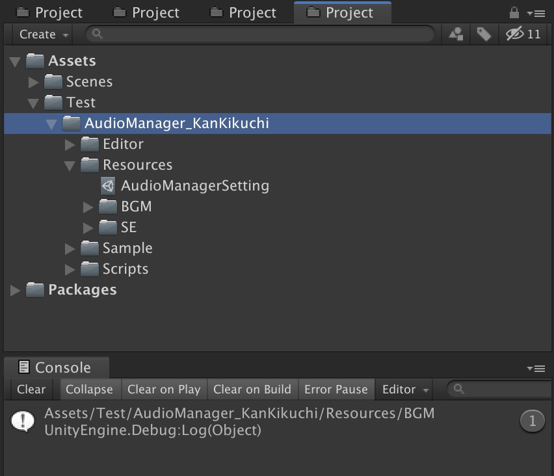Switch to the first Project tab

50,13
